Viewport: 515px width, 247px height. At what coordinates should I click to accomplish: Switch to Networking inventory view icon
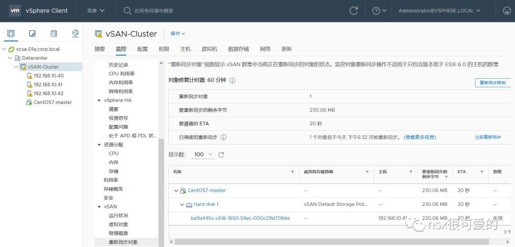[x=75, y=33]
